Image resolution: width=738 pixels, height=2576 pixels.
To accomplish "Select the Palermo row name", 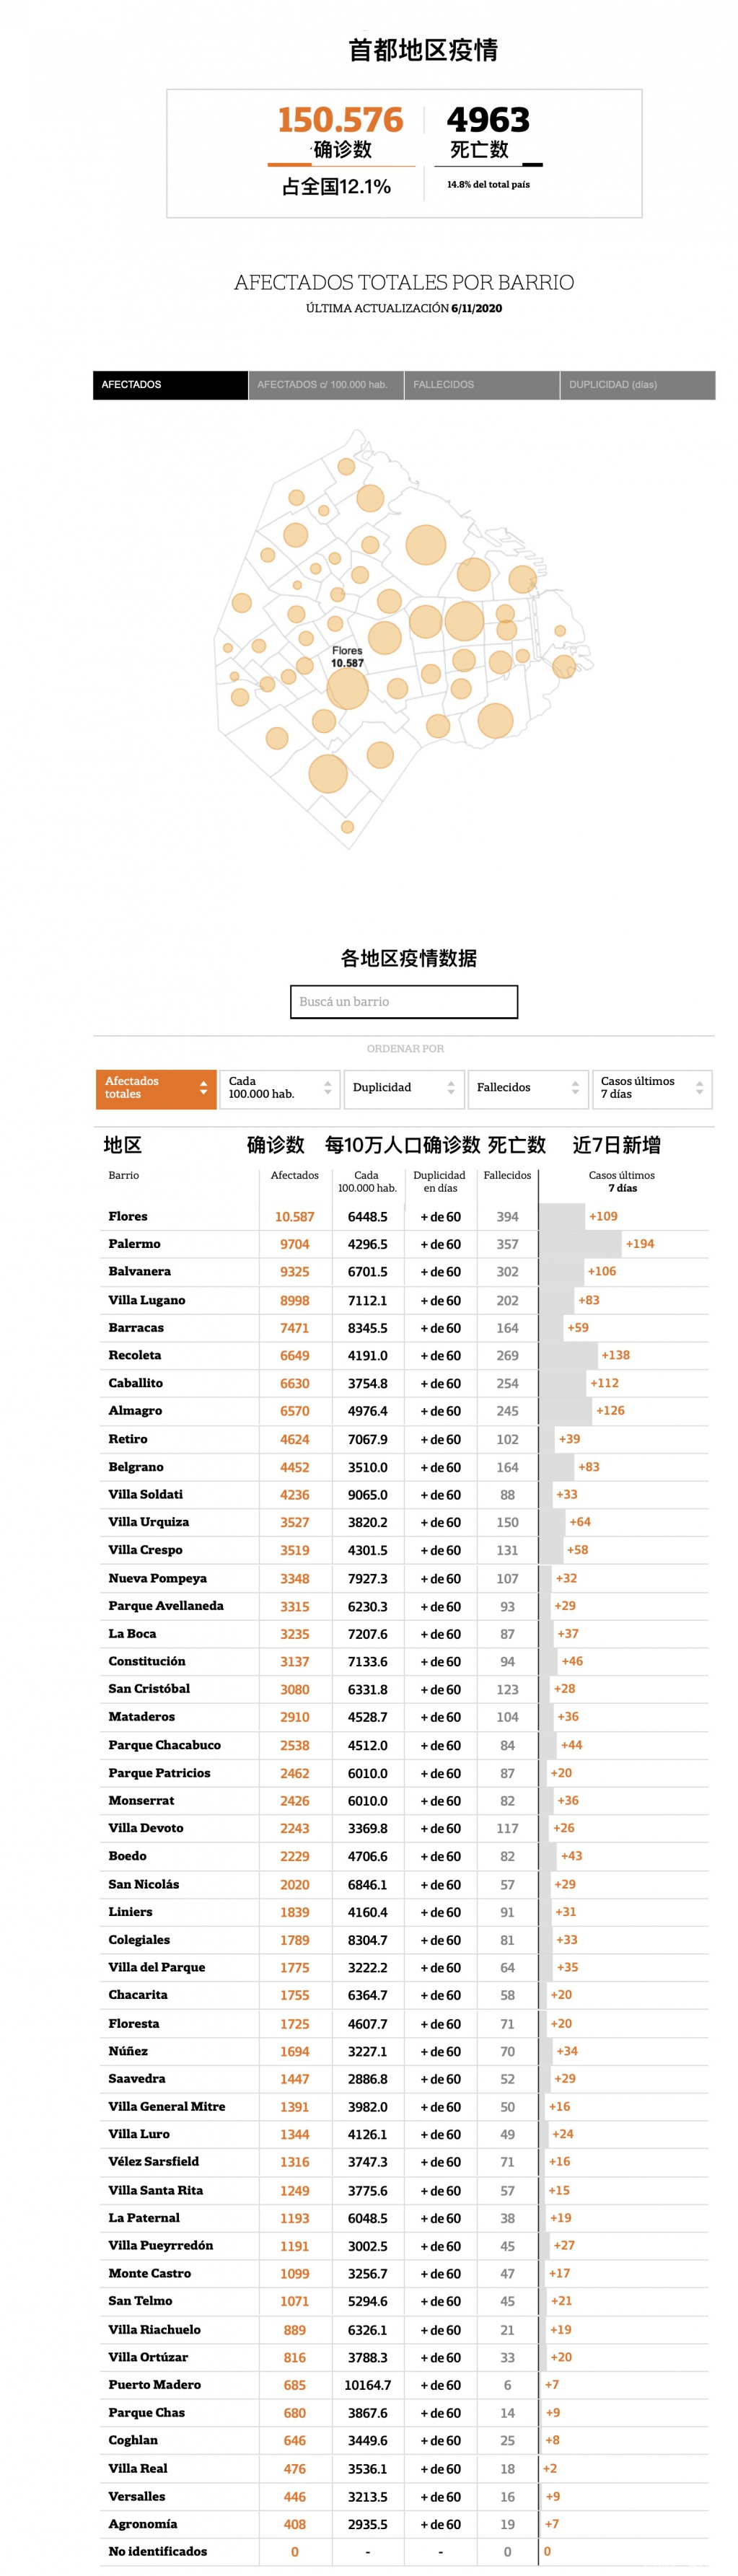I will [134, 1243].
